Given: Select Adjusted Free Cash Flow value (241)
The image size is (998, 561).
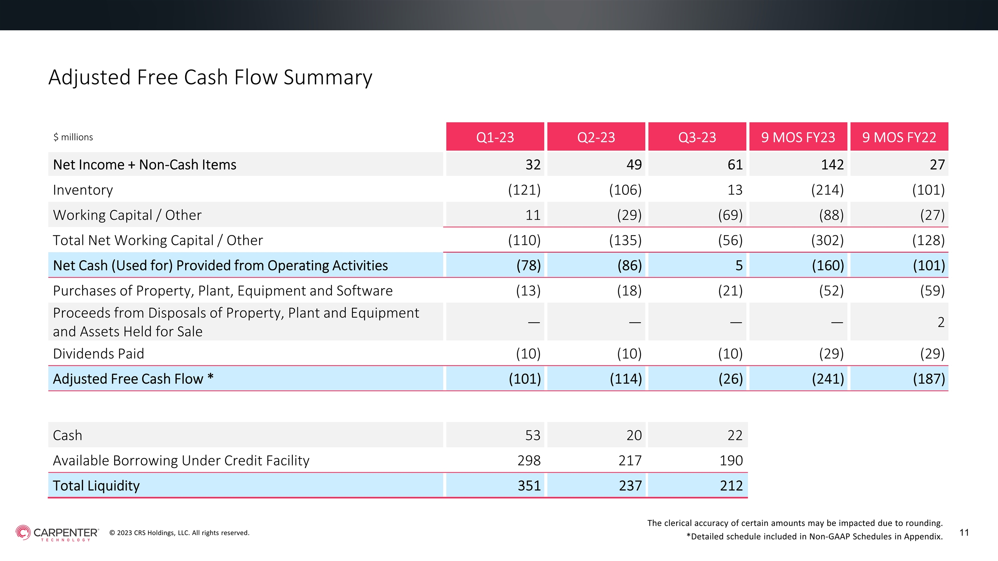Looking at the screenshot, I should tap(828, 379).
